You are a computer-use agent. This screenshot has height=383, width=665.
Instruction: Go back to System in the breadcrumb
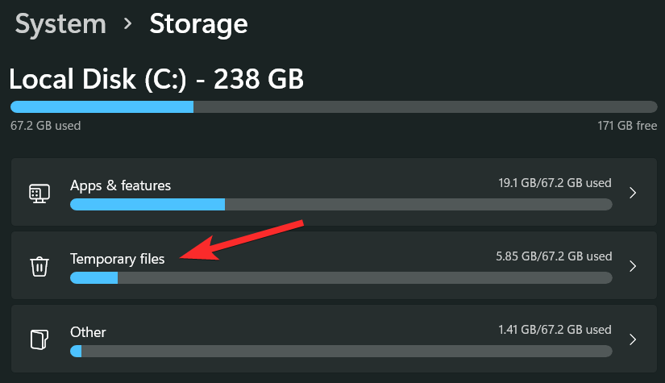point(60,24)
